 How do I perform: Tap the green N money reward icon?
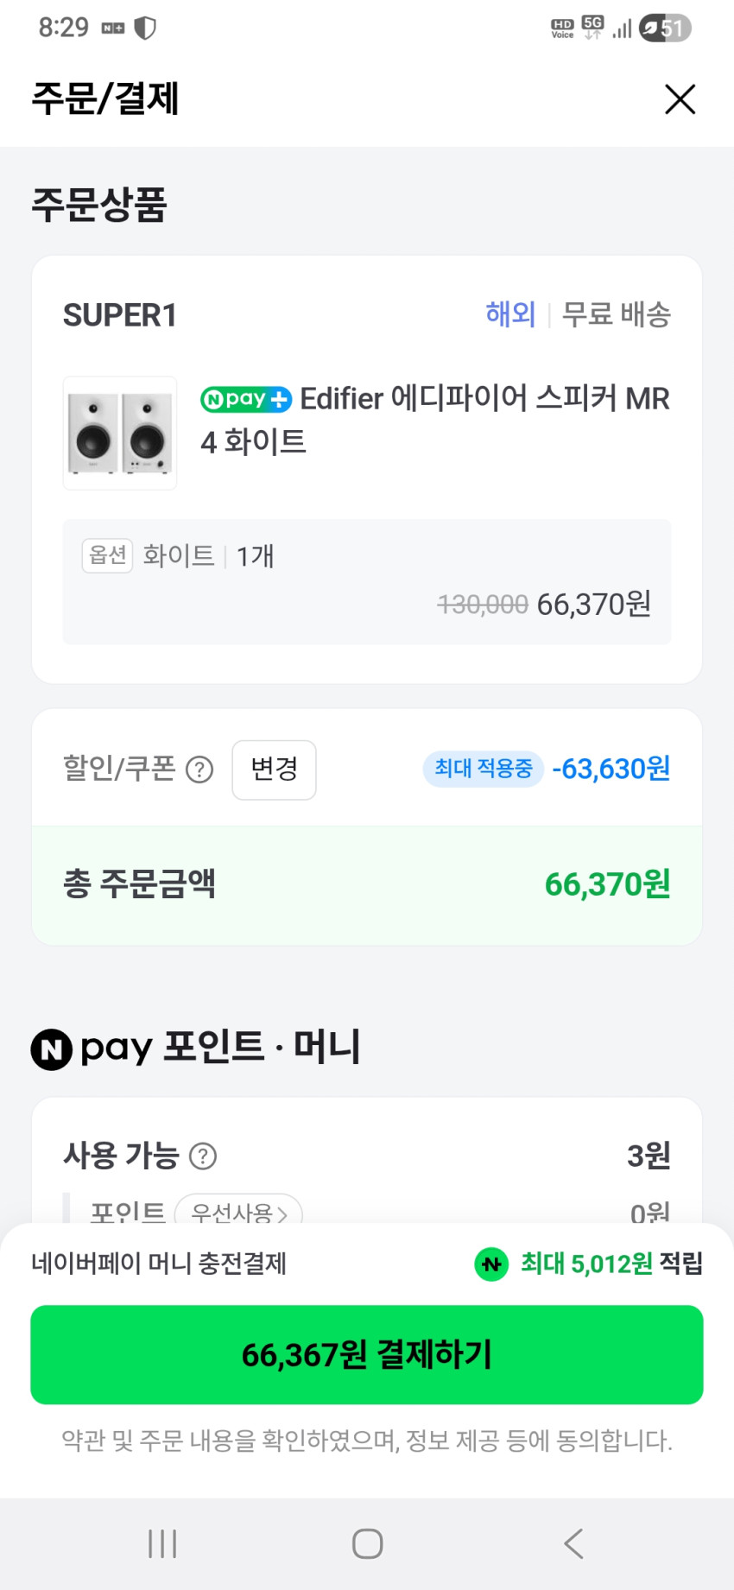tap(491, 1264)
